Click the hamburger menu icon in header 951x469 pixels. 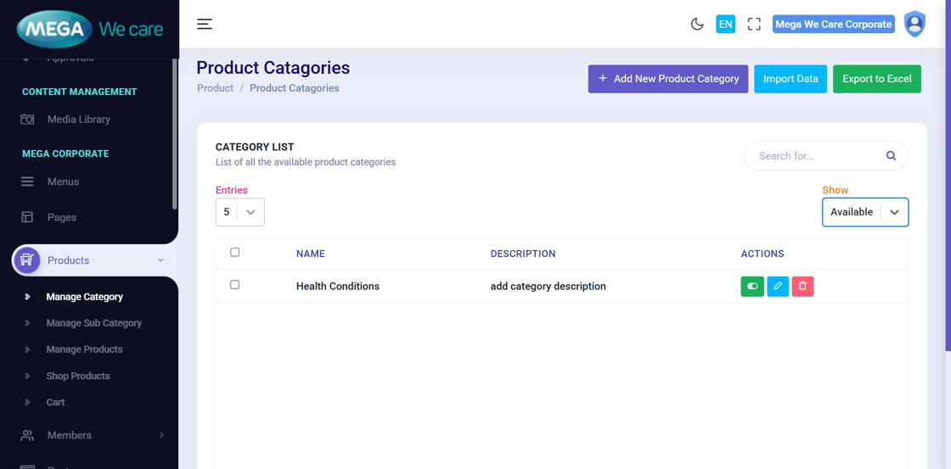point(205,24)
